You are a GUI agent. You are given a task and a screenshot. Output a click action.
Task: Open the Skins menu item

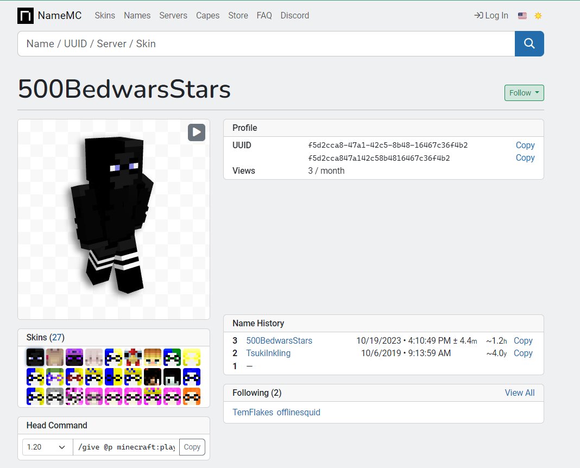[x=105, y=16]
